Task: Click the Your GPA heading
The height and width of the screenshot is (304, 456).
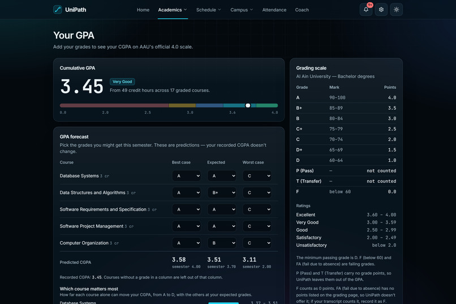Action: coord(74,35)
